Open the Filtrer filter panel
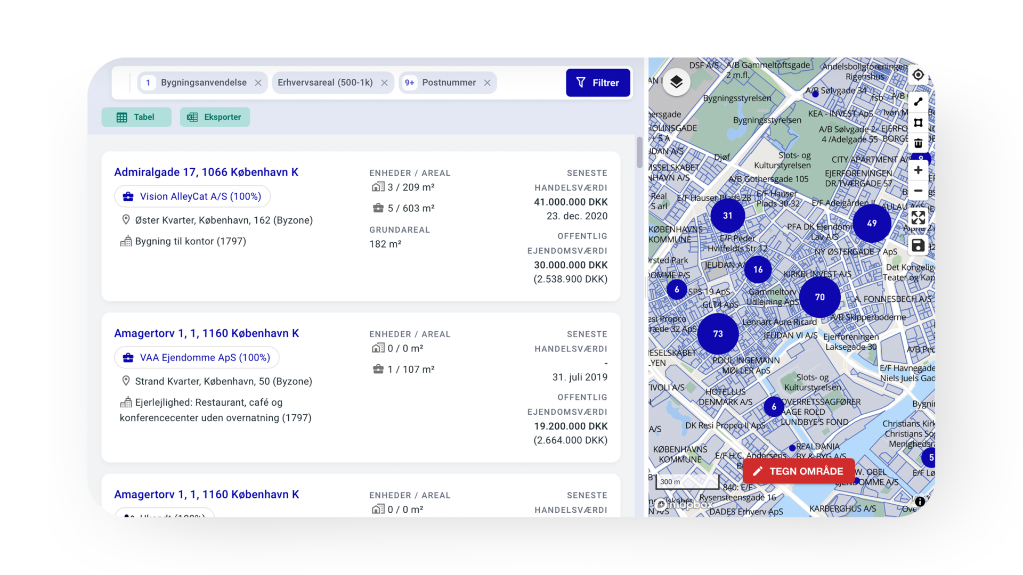 (x=598, y=83)
